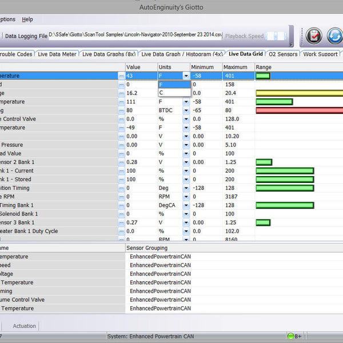This screenshot has height=343, width=343.
Task: Click the Sensor Grouping column header
Action: tap(149, 248)
